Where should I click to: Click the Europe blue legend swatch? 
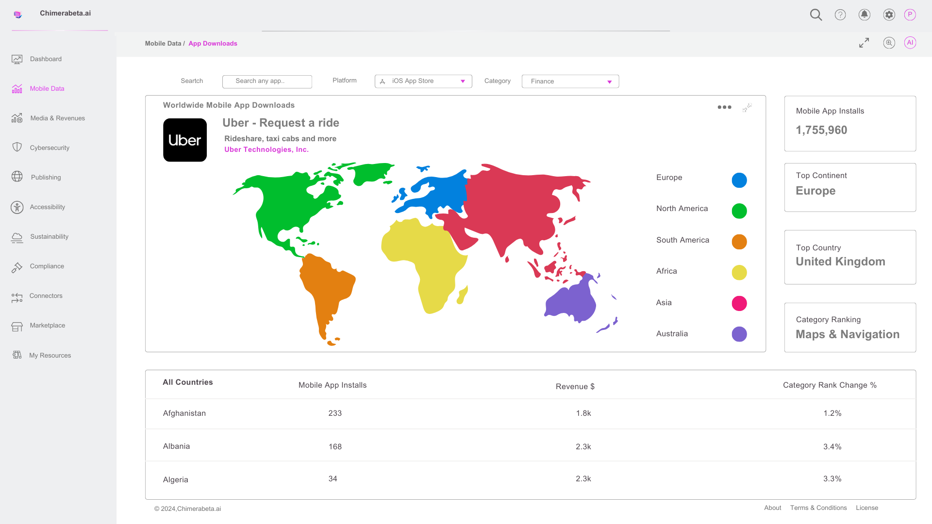[739, 180]
